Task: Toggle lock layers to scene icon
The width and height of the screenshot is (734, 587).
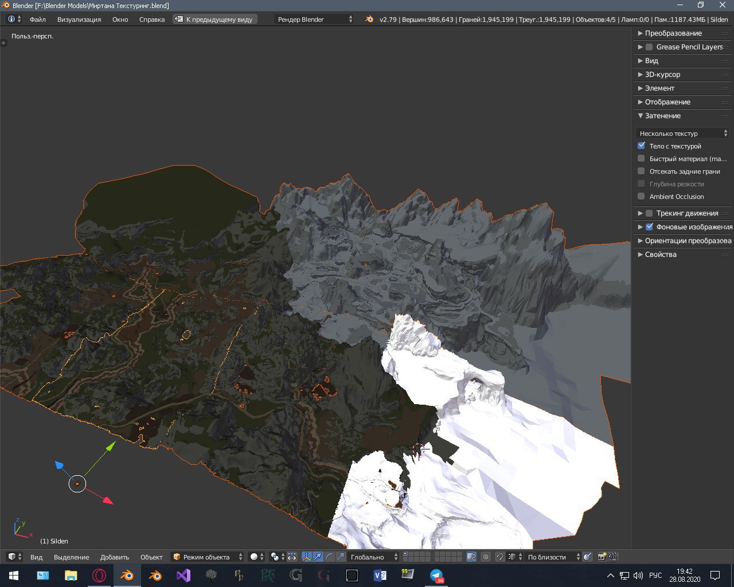Action: point(471,557)
